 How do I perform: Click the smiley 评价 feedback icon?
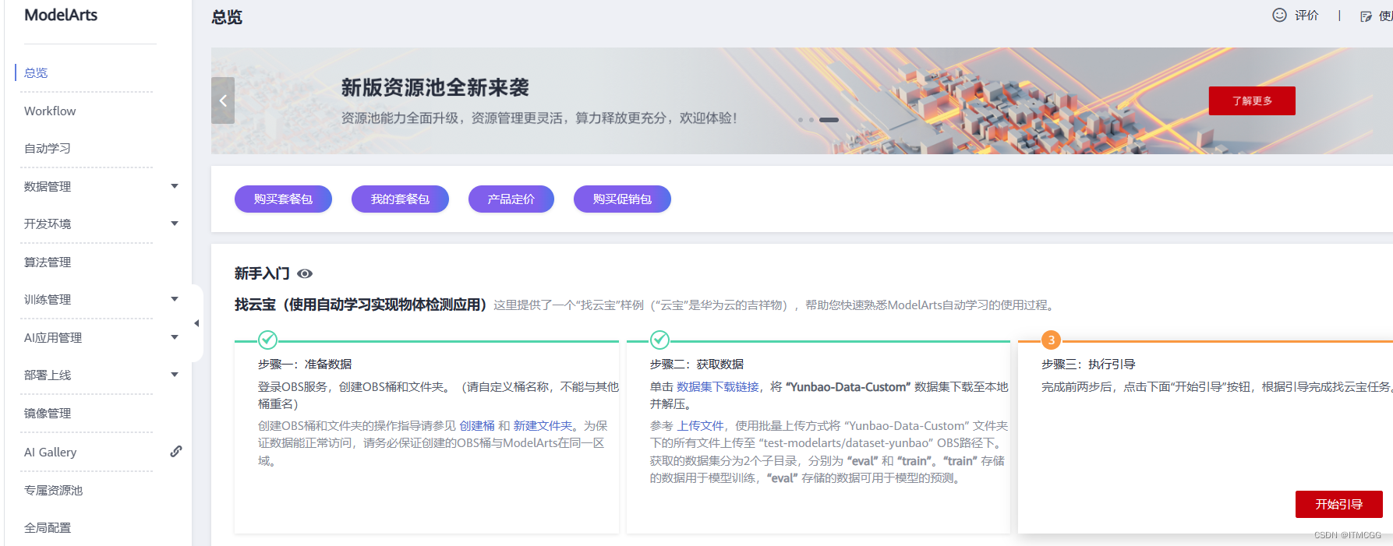point(1279,15)
